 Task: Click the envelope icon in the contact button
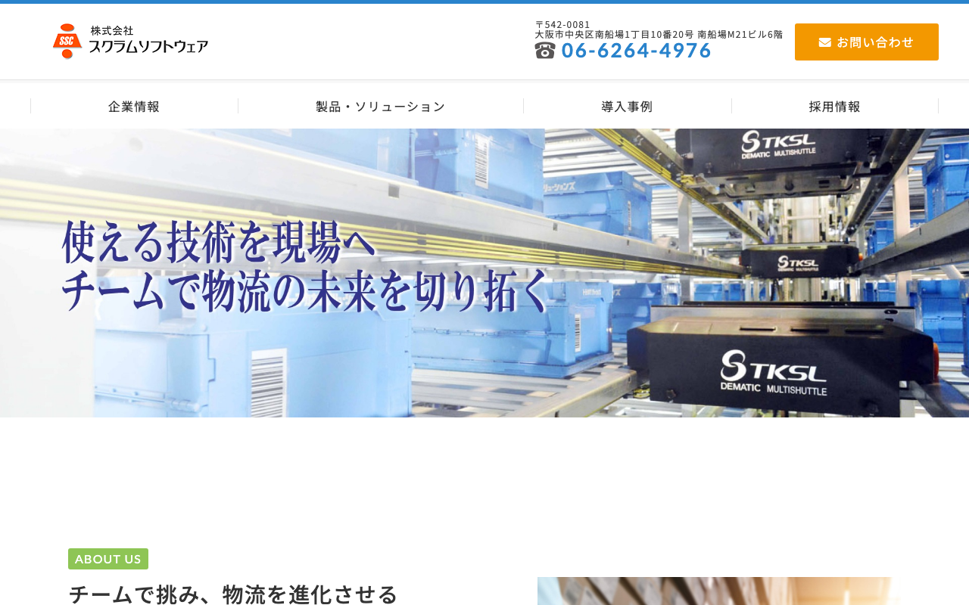click(825, 42)
